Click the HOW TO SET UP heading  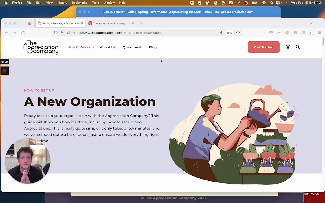point(39,90)
